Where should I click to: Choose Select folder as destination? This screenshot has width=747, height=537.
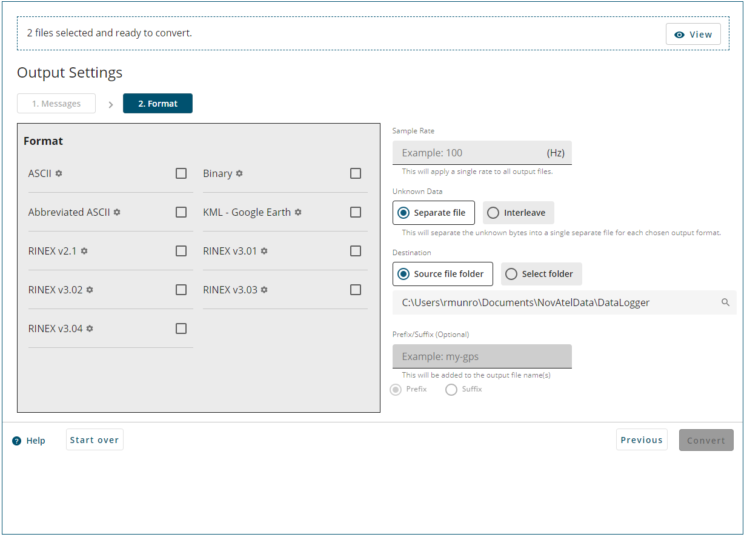click(x=541, y=274)
